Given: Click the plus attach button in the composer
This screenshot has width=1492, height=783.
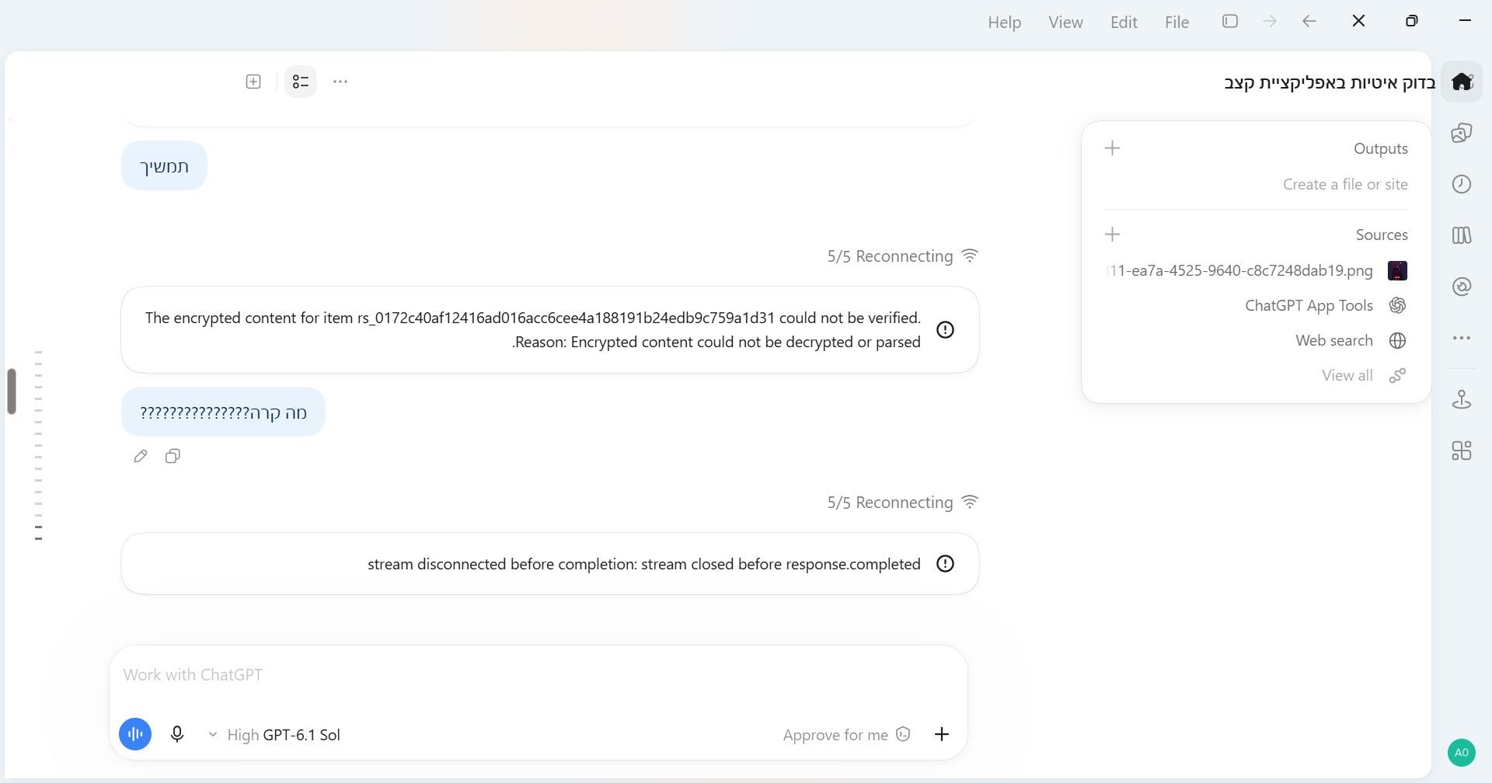Looking at the screenshot, I should [942, 734].
